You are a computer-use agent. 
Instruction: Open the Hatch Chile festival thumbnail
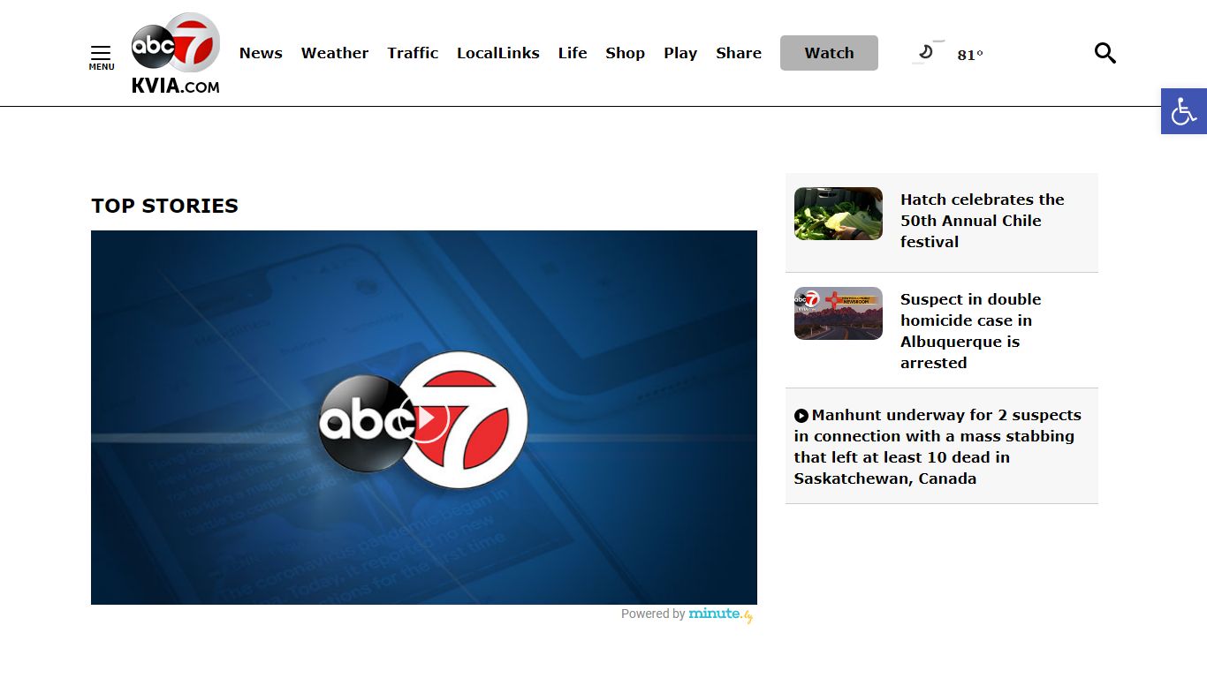point(839,214)
